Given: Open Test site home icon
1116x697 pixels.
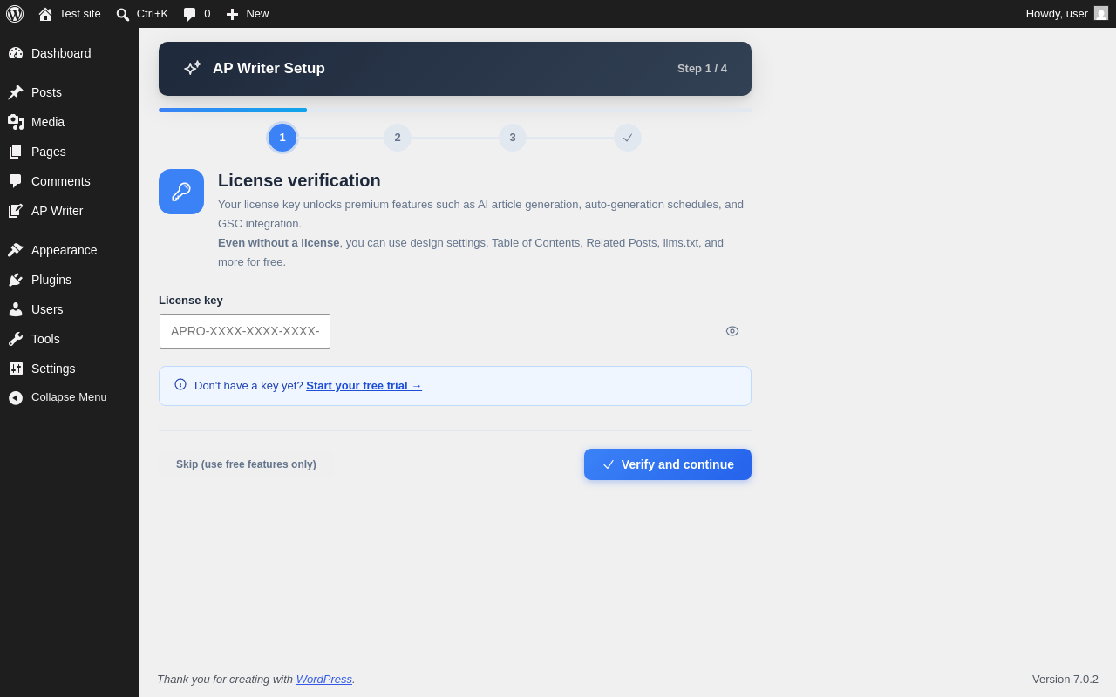Looking at the screenshot, I should tap(45, 14).
